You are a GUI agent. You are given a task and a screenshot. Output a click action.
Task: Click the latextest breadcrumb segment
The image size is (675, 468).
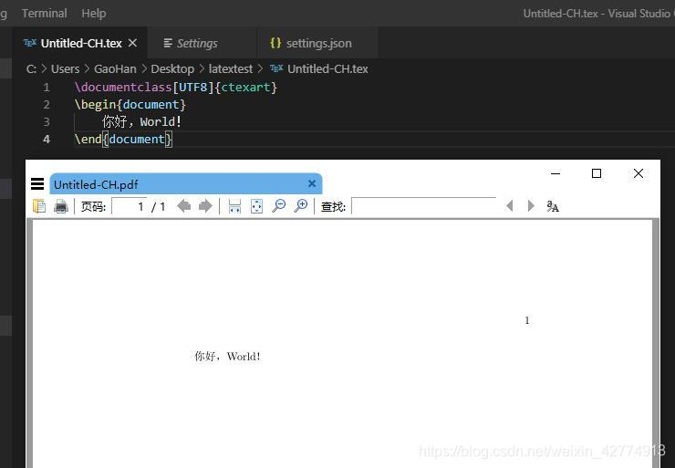(231, 69)
